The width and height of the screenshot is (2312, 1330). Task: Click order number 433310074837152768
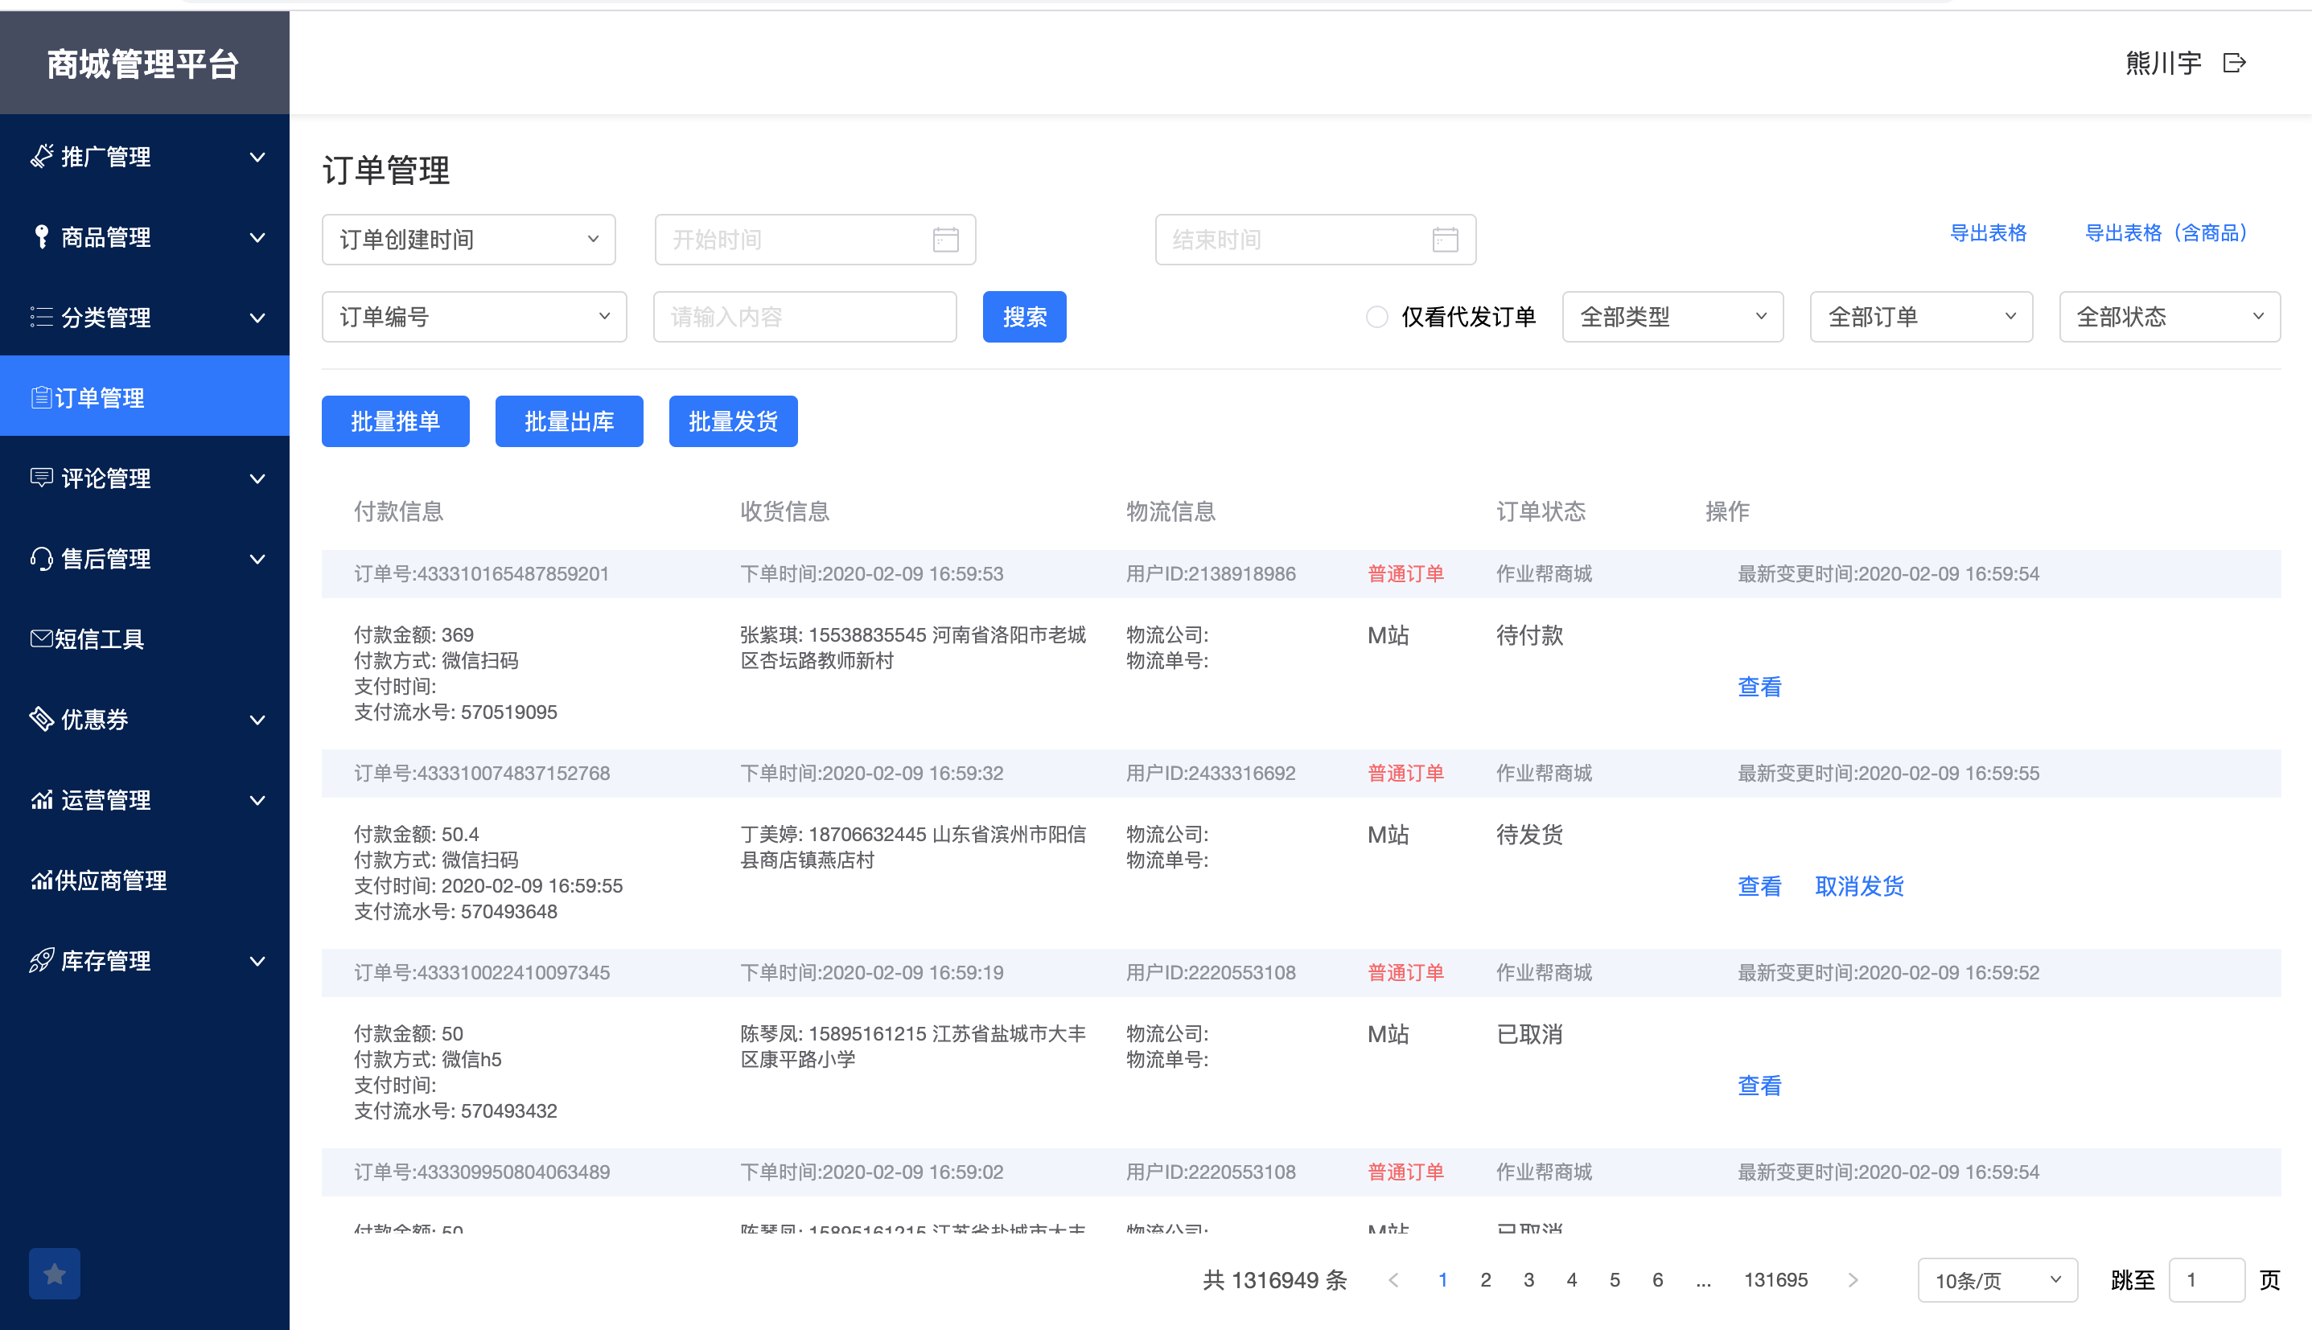pyautogui.click(x=482, y=773)
